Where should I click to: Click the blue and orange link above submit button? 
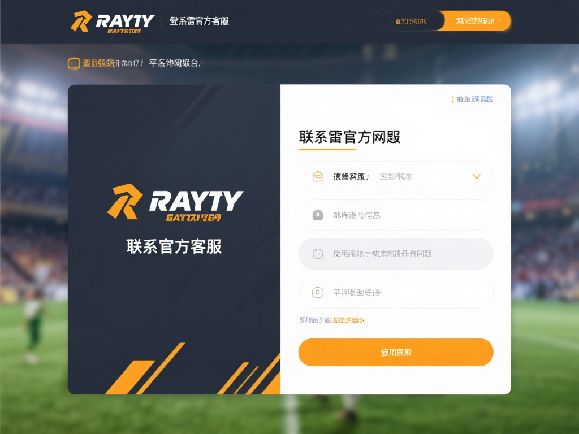point(332,320)
